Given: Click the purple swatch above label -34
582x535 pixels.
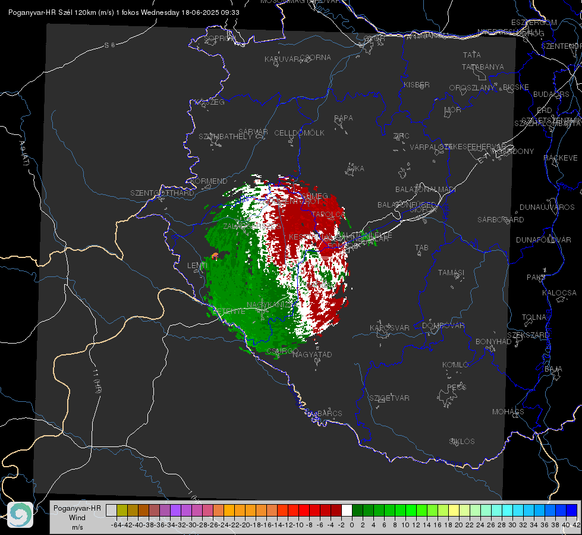Looking at the screenshot, I should [175, 510].
